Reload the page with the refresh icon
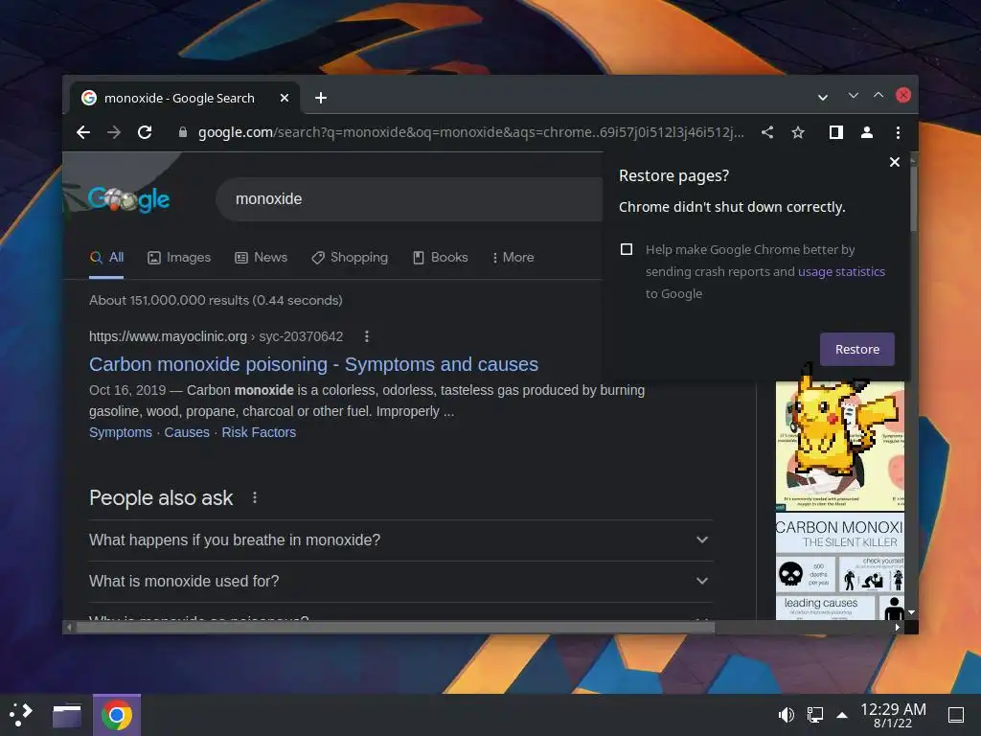 click(145, 132)
